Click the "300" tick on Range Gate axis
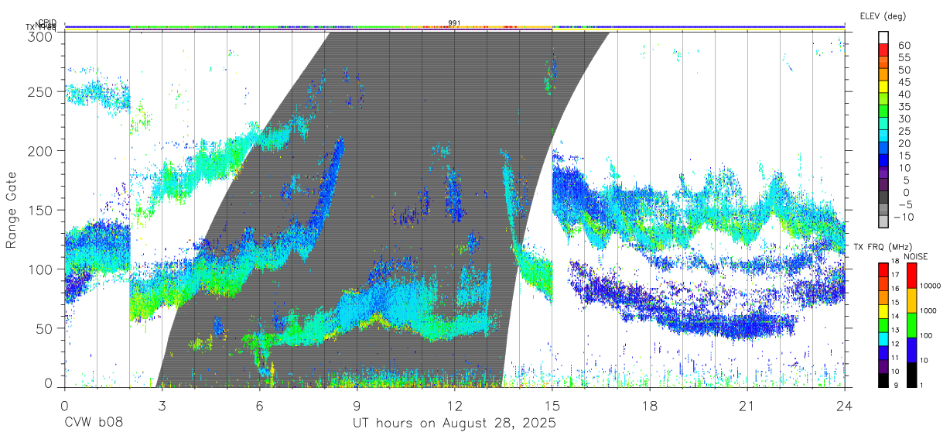Screen dimensions: 950x439 [x=40, y=36]
